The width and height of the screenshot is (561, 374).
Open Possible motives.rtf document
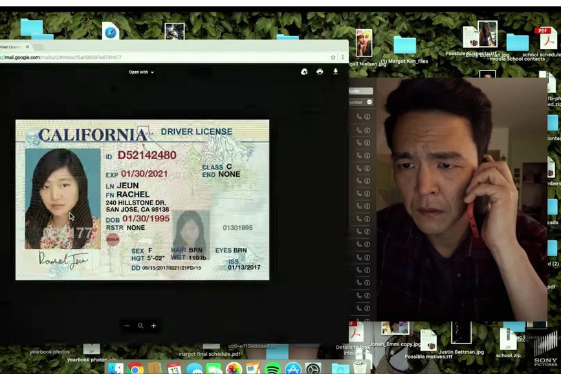pos(428,340)
